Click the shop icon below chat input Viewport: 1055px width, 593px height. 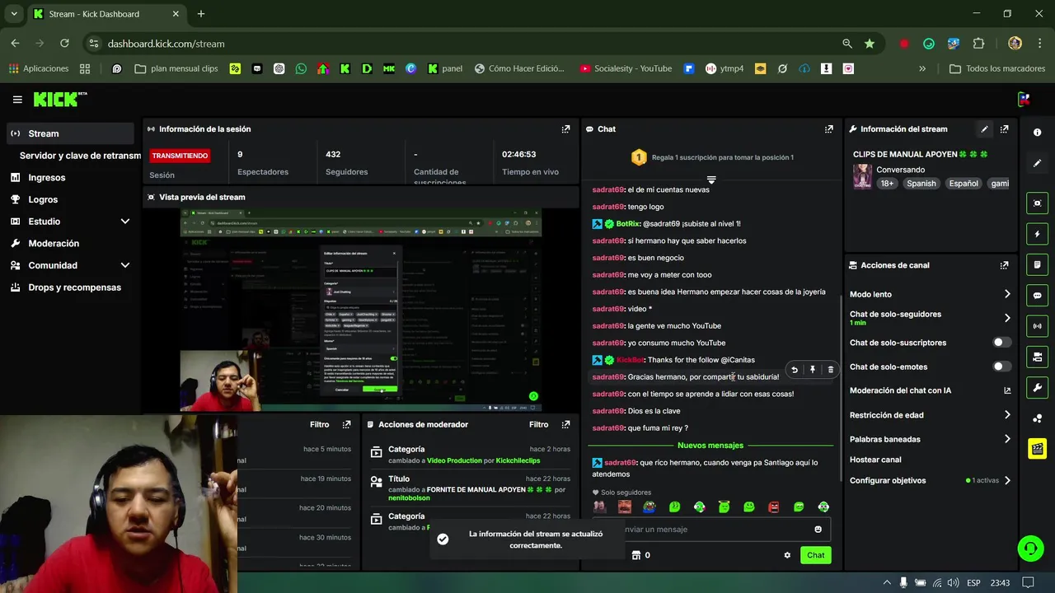pos(636,555)
